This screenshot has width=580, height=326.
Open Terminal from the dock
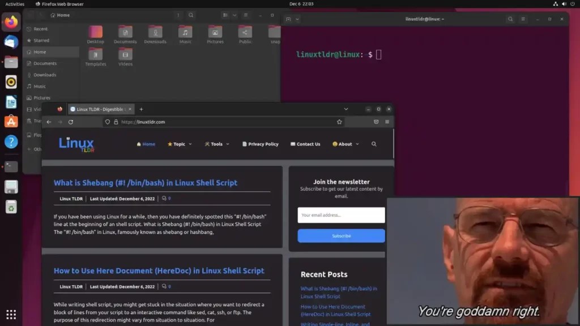pos(11,166)
